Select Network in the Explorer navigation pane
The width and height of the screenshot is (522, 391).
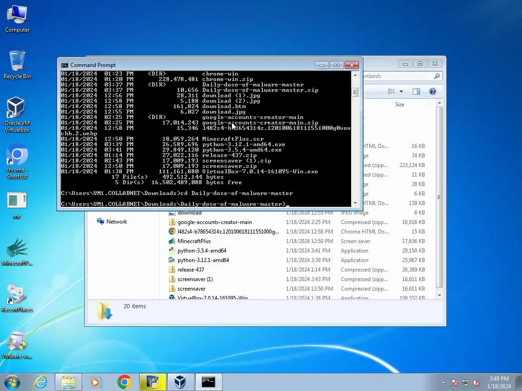pyautogui.click(x=112, y=221)
